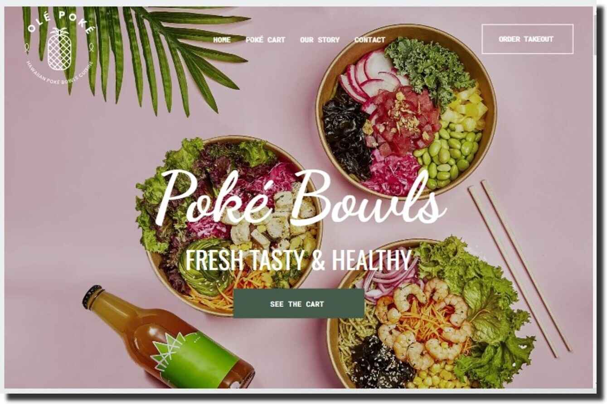Select the Contact navigation link
This screenshot has width=607, height=404.
pyautogui.click(x=369, y=40)
